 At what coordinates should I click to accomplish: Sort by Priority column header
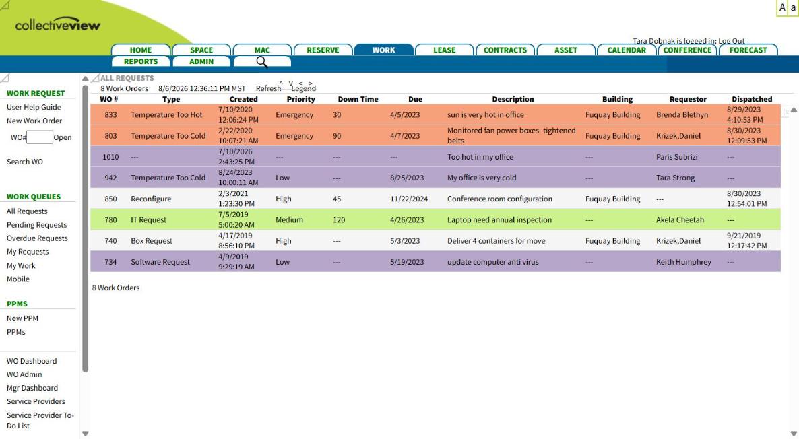tap(300, 99)
